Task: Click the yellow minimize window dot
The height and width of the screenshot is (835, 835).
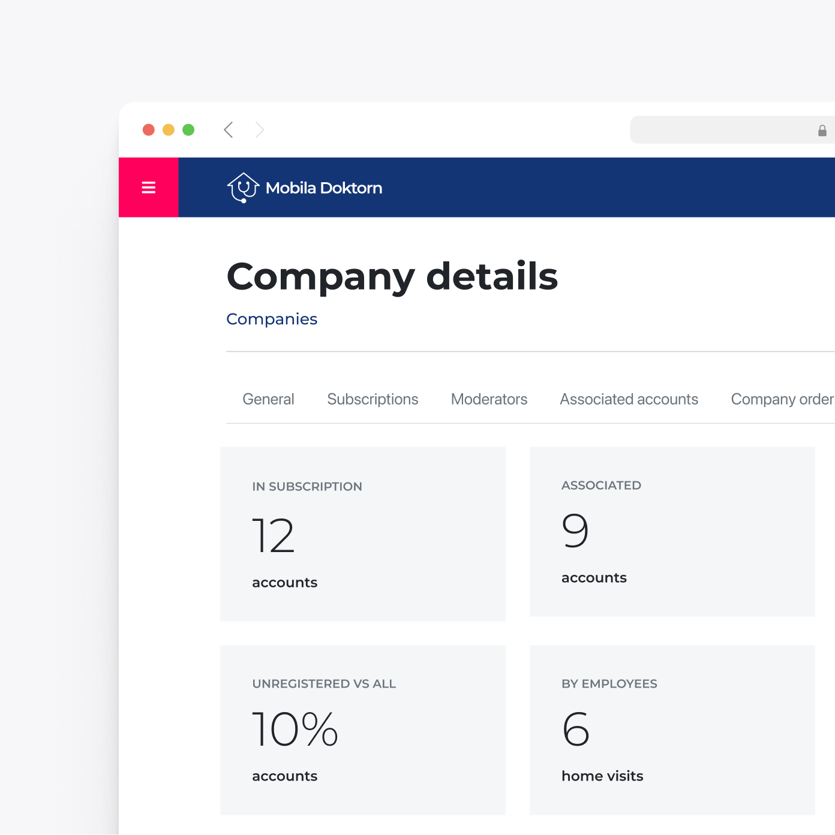Action: pyautogui.click(x=169, y=130)
